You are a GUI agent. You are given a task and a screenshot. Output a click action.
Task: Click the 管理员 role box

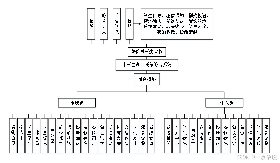coord(77,103)
